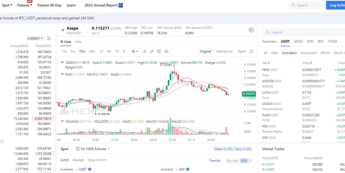
Task: Select the TUSD market tab
Action: 333,41
